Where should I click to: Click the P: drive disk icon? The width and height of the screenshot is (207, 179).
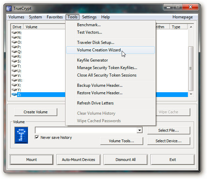point(14,47)
